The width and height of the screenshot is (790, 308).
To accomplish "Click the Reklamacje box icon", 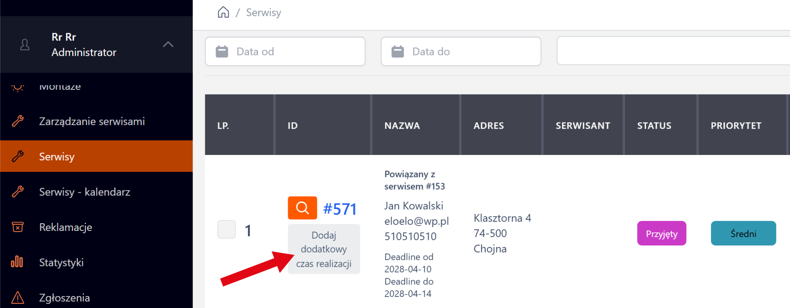I will click(x=18, y=227).
